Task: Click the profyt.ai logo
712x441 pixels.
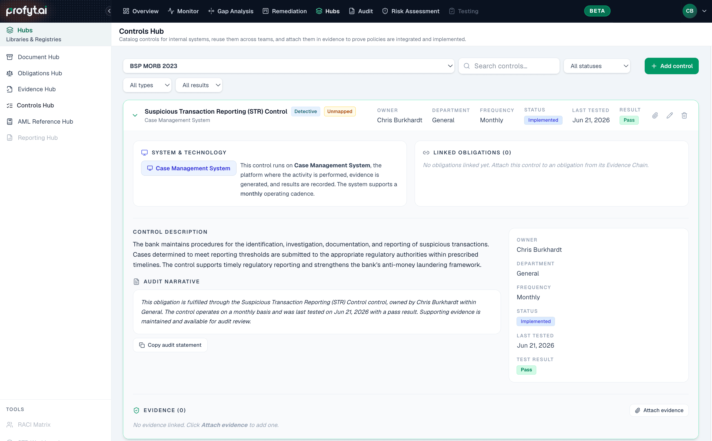Action: click(26, 11)
